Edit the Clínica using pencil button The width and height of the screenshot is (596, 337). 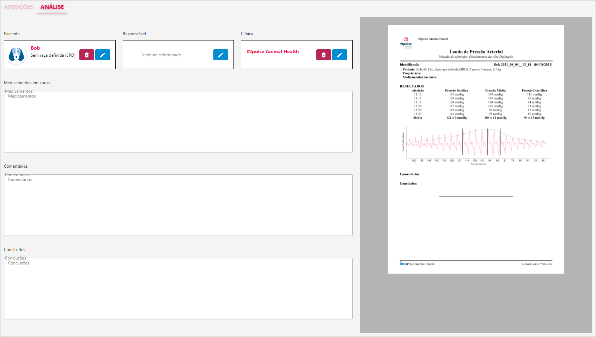tap(339, 55)
